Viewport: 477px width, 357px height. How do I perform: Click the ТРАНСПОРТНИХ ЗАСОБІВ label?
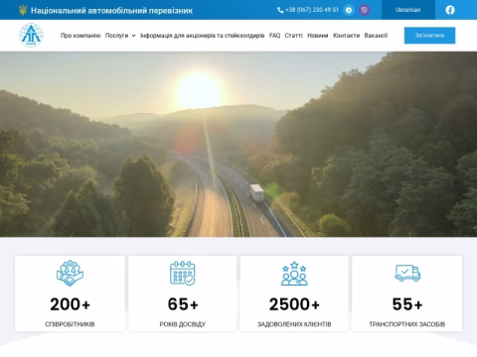[x=407, y=324]
